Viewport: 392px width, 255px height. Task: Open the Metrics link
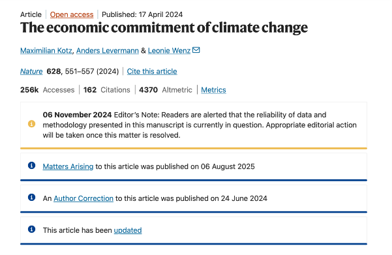tap(213, 90)
